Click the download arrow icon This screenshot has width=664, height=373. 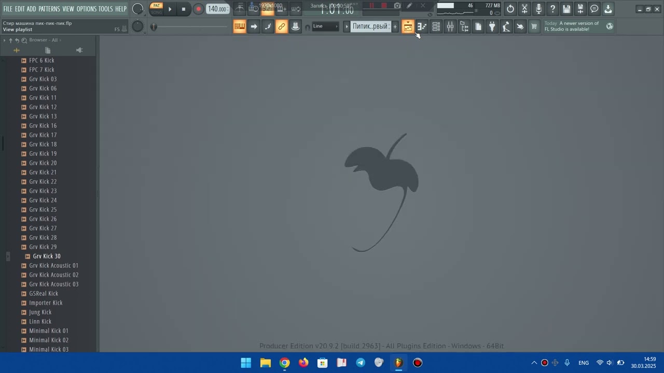point(608,9)
